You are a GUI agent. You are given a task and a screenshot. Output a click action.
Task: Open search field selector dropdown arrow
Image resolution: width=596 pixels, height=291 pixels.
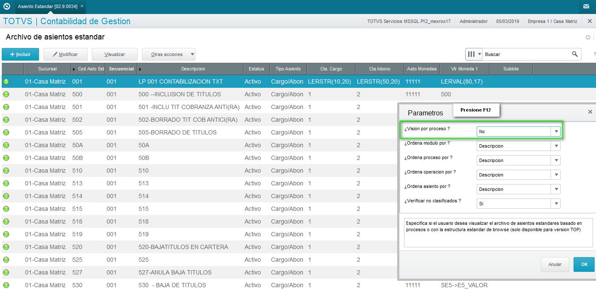click(x=480, y=54)
